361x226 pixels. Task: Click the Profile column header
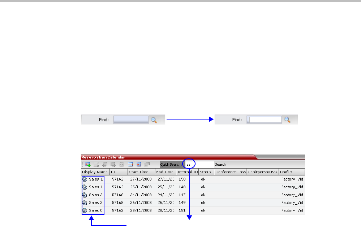pyautogui.click(x=291, y=172)
